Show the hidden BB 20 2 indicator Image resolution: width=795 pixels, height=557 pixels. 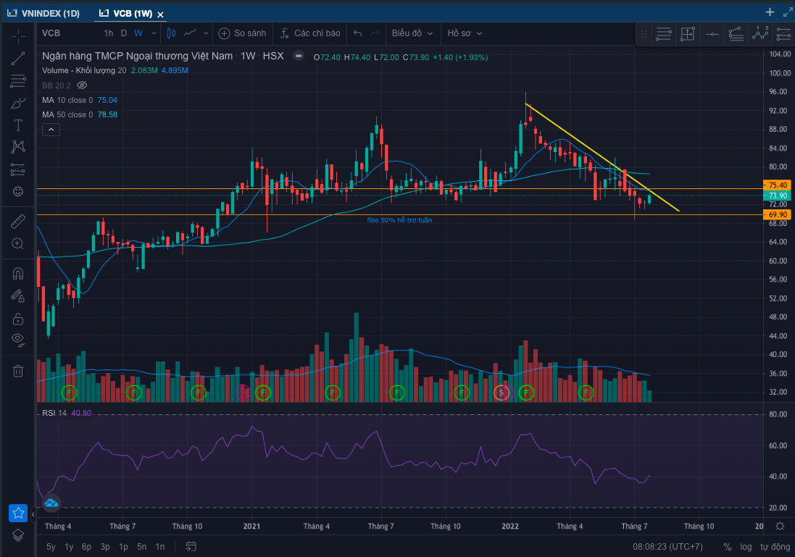[82, 85]
